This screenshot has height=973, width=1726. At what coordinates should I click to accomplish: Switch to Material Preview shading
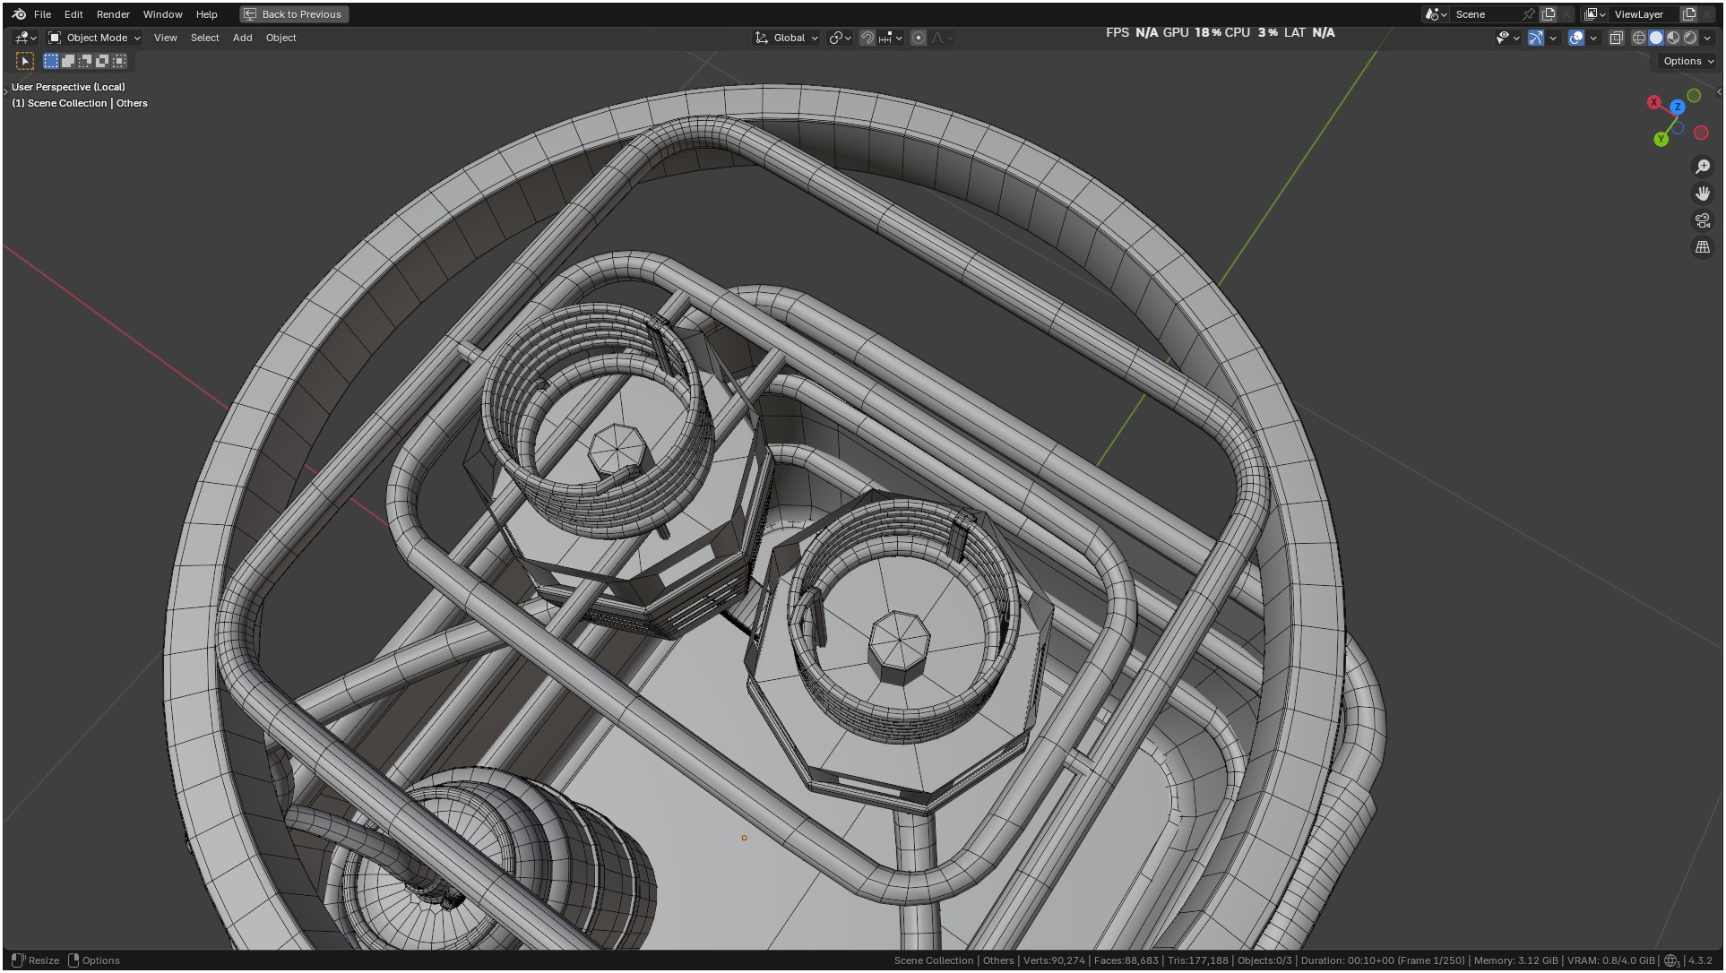click(x=1673, y=38)
